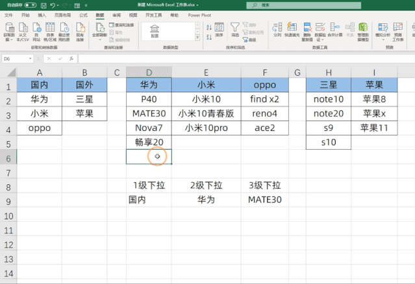This screenshot has height=284, width=415.
Task: Click the Undo arrow icon
Action: (x=53, y=5)
